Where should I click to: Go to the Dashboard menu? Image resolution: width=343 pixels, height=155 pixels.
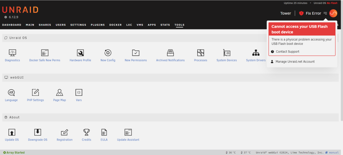(12, 25)
